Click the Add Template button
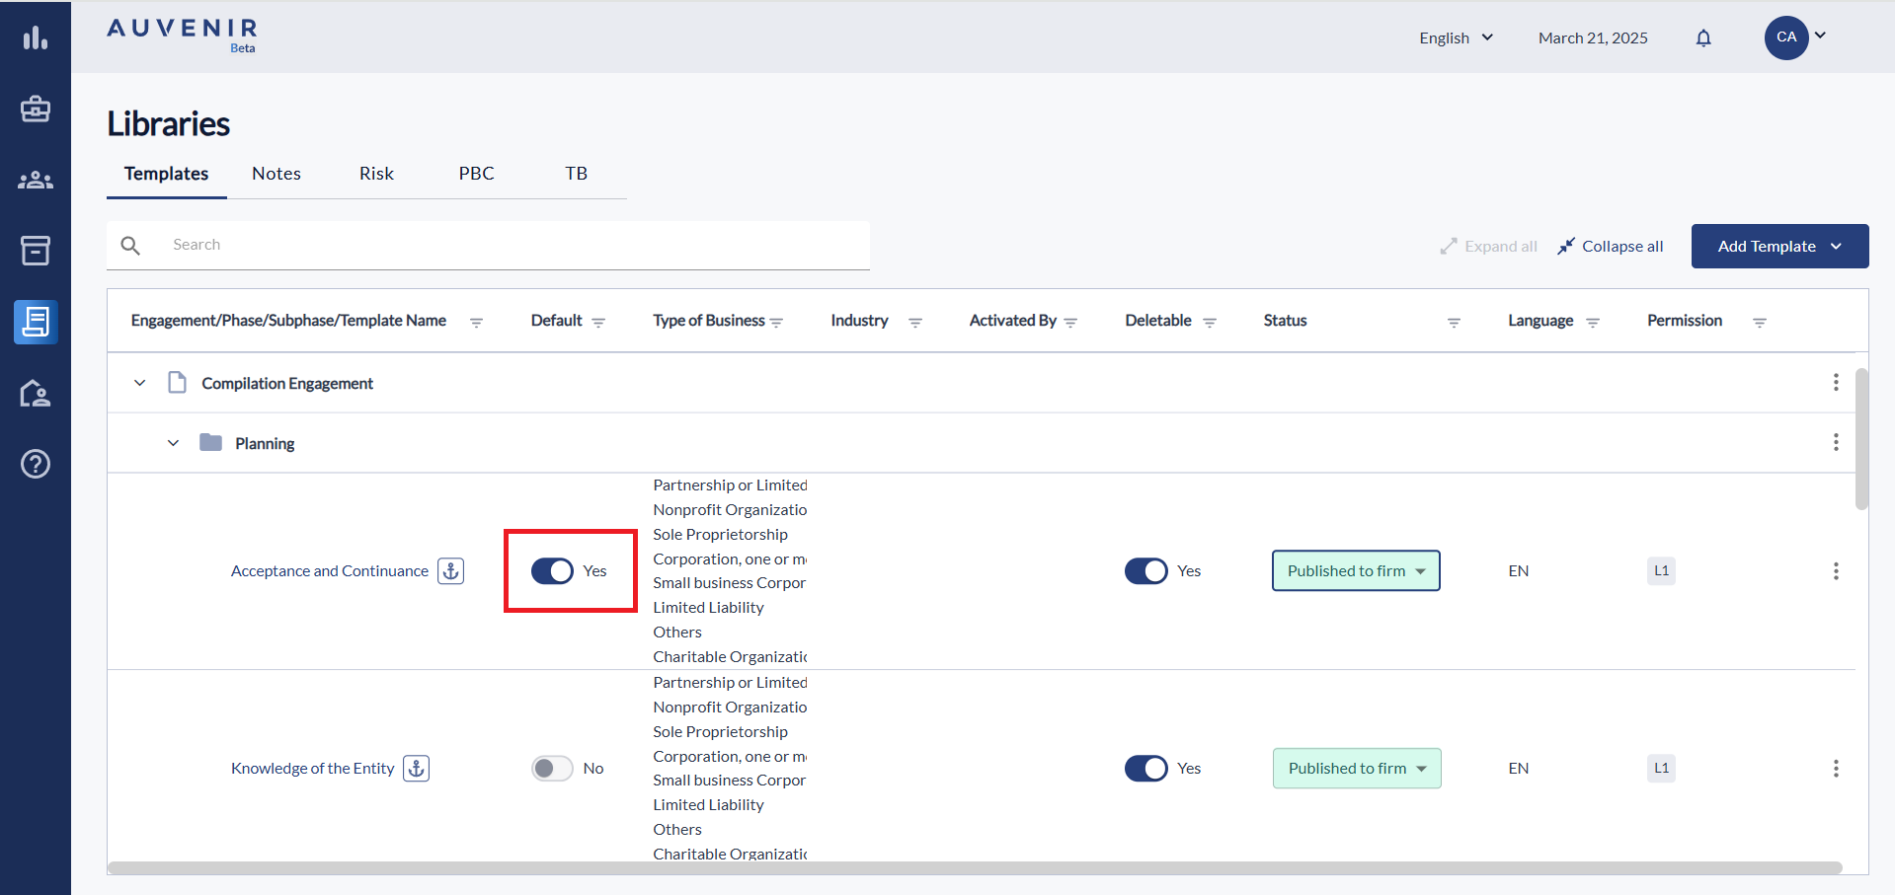Viewport: 1895px width, 895px height. (1778, 247)
